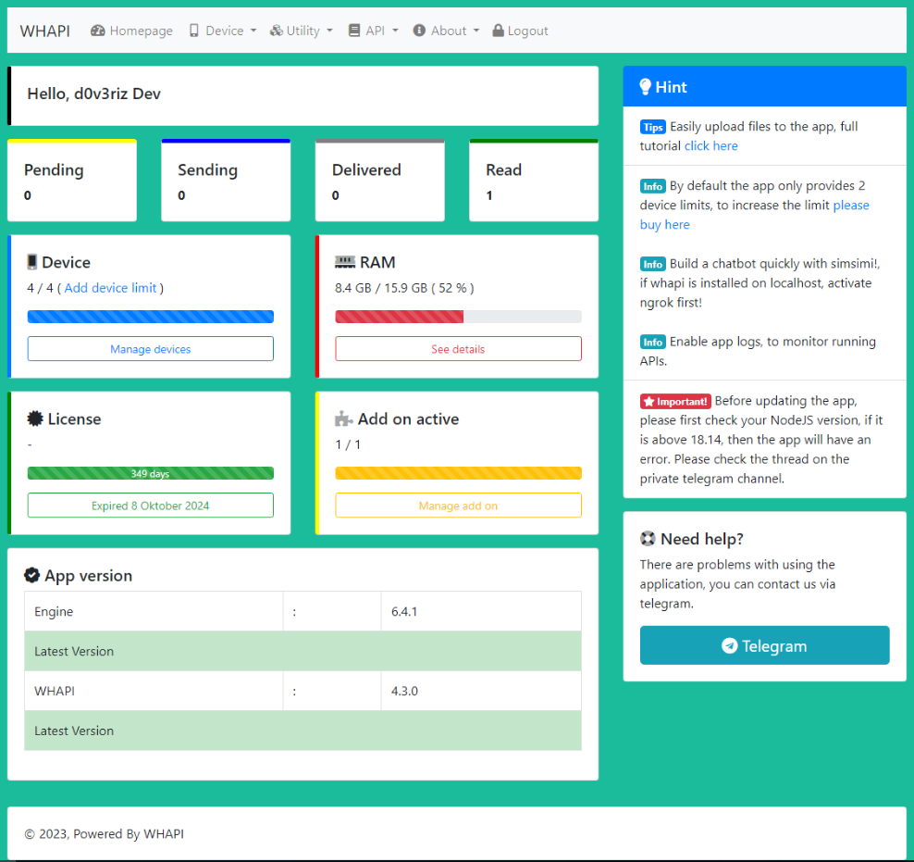
Task: Click the Manage add on button
Action: (458, 505)
